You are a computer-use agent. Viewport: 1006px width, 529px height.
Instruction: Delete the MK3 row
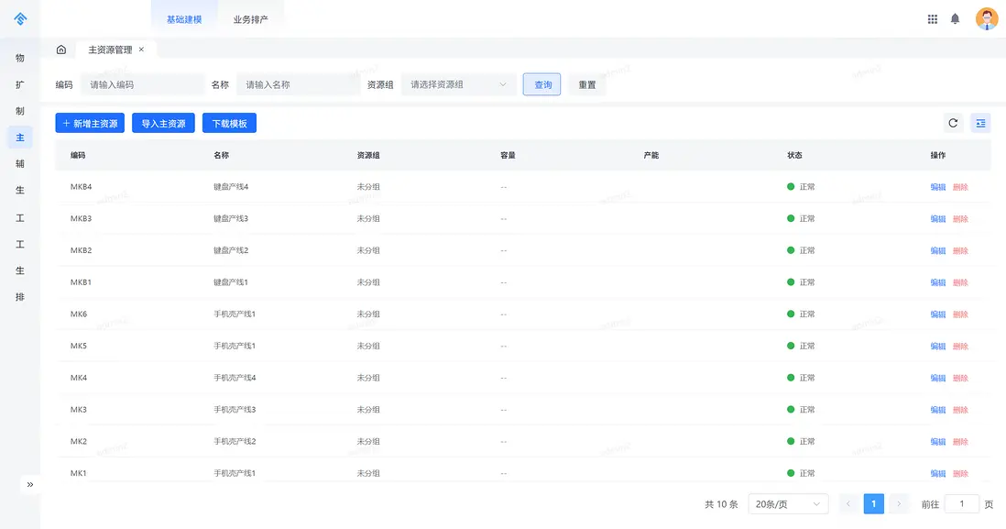pyautogui.click(x=960, y=410)
